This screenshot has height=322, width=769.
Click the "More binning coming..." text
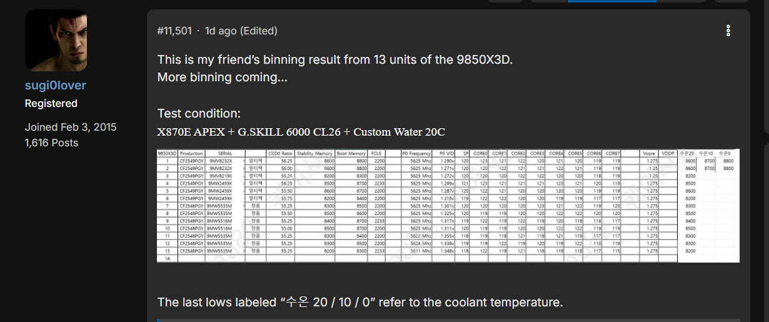click(222, 77)
